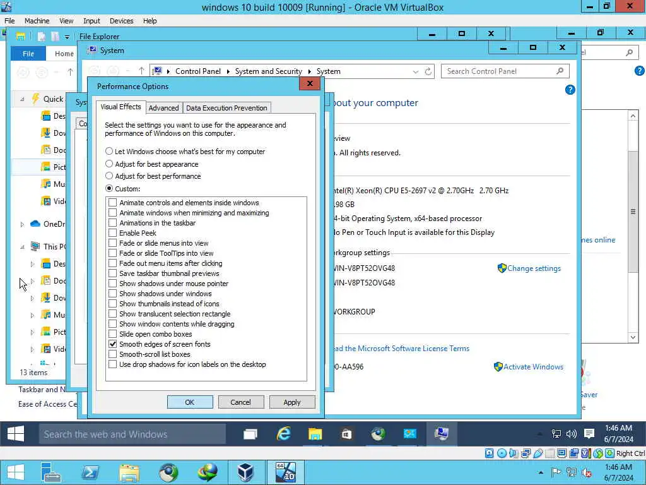Screen dimensions: 646x485
Task: Check Show window contents while dragging
Action: (112, 324)
